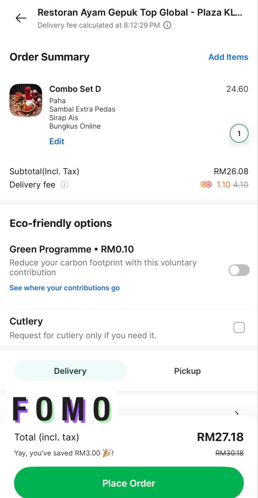Screen dimensions: 258x498
Task: Switch to the Pickup tab
Action: 187,371
